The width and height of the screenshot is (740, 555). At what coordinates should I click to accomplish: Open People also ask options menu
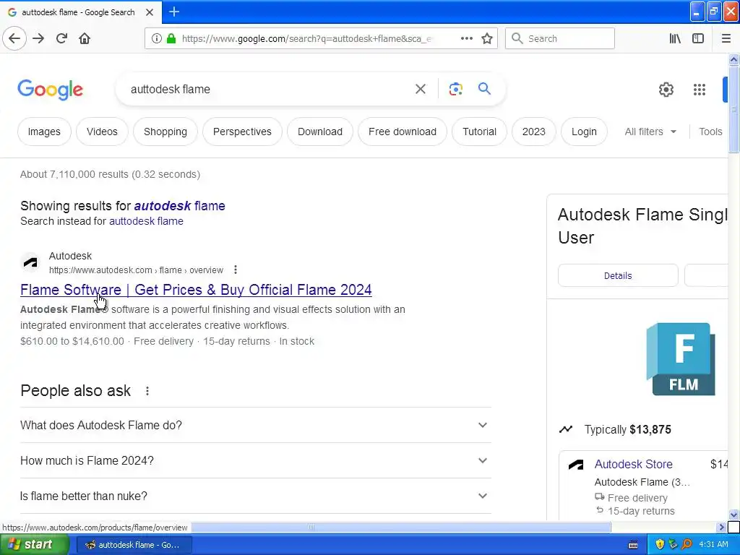147,391
